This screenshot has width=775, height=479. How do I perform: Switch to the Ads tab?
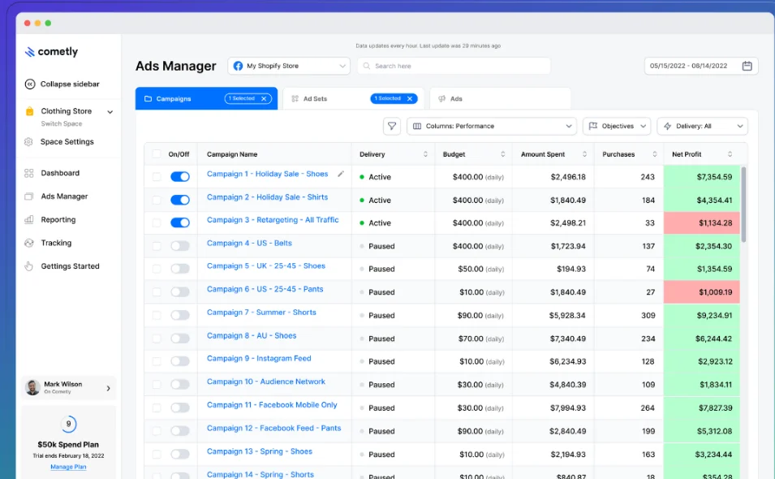(500, 98)
